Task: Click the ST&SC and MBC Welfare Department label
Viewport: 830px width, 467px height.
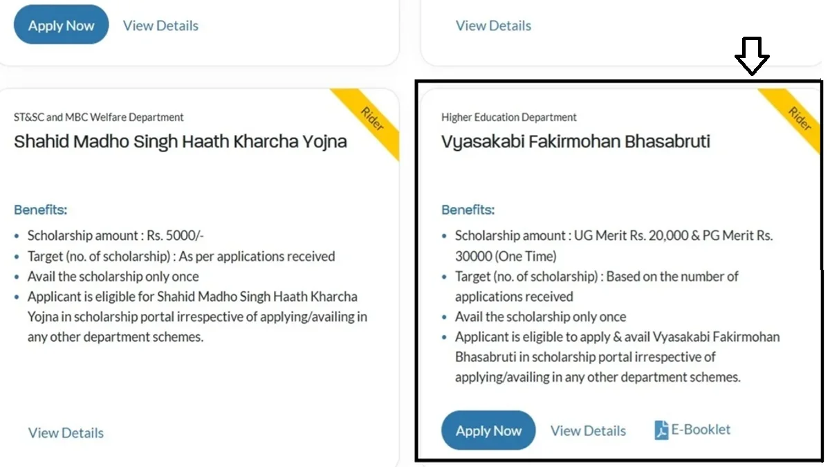Action: (100, 117)
